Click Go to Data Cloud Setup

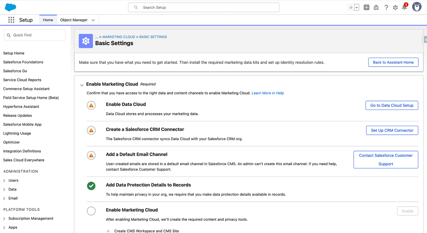pyautogui.click(x=392, y=105)
